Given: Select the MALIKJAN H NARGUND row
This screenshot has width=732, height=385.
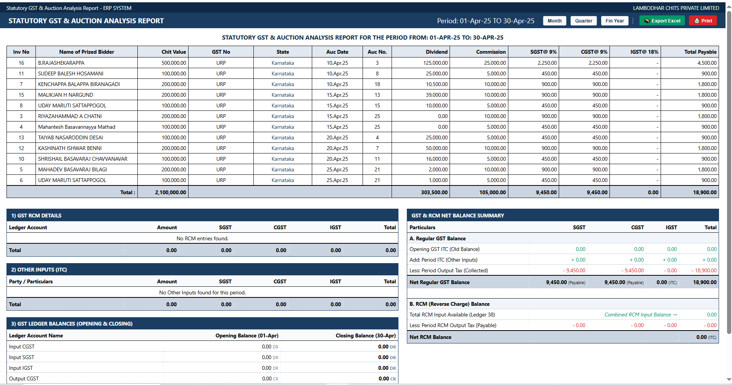Looking at the screenshot, I should pos(363,95).
